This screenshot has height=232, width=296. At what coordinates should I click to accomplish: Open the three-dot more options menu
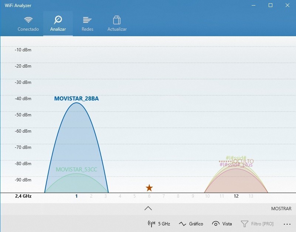click(x=287, y=224)
